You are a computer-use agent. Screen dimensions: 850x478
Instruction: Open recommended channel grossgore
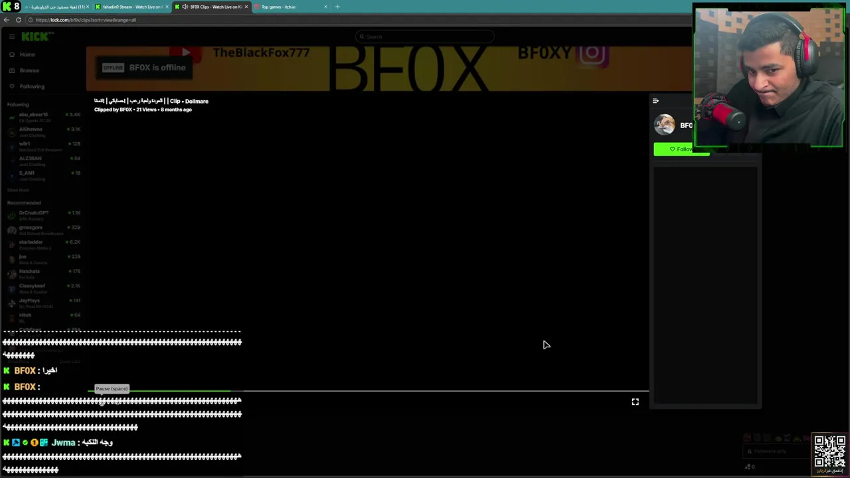coord(43,230)
